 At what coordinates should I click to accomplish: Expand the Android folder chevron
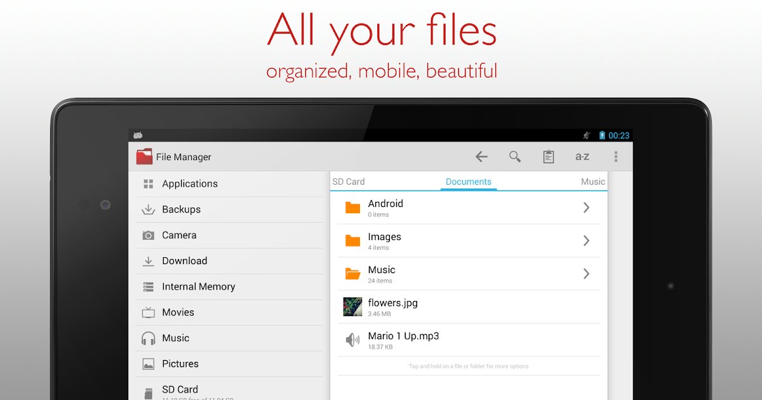pyautogui.click(x=586, y=208)
